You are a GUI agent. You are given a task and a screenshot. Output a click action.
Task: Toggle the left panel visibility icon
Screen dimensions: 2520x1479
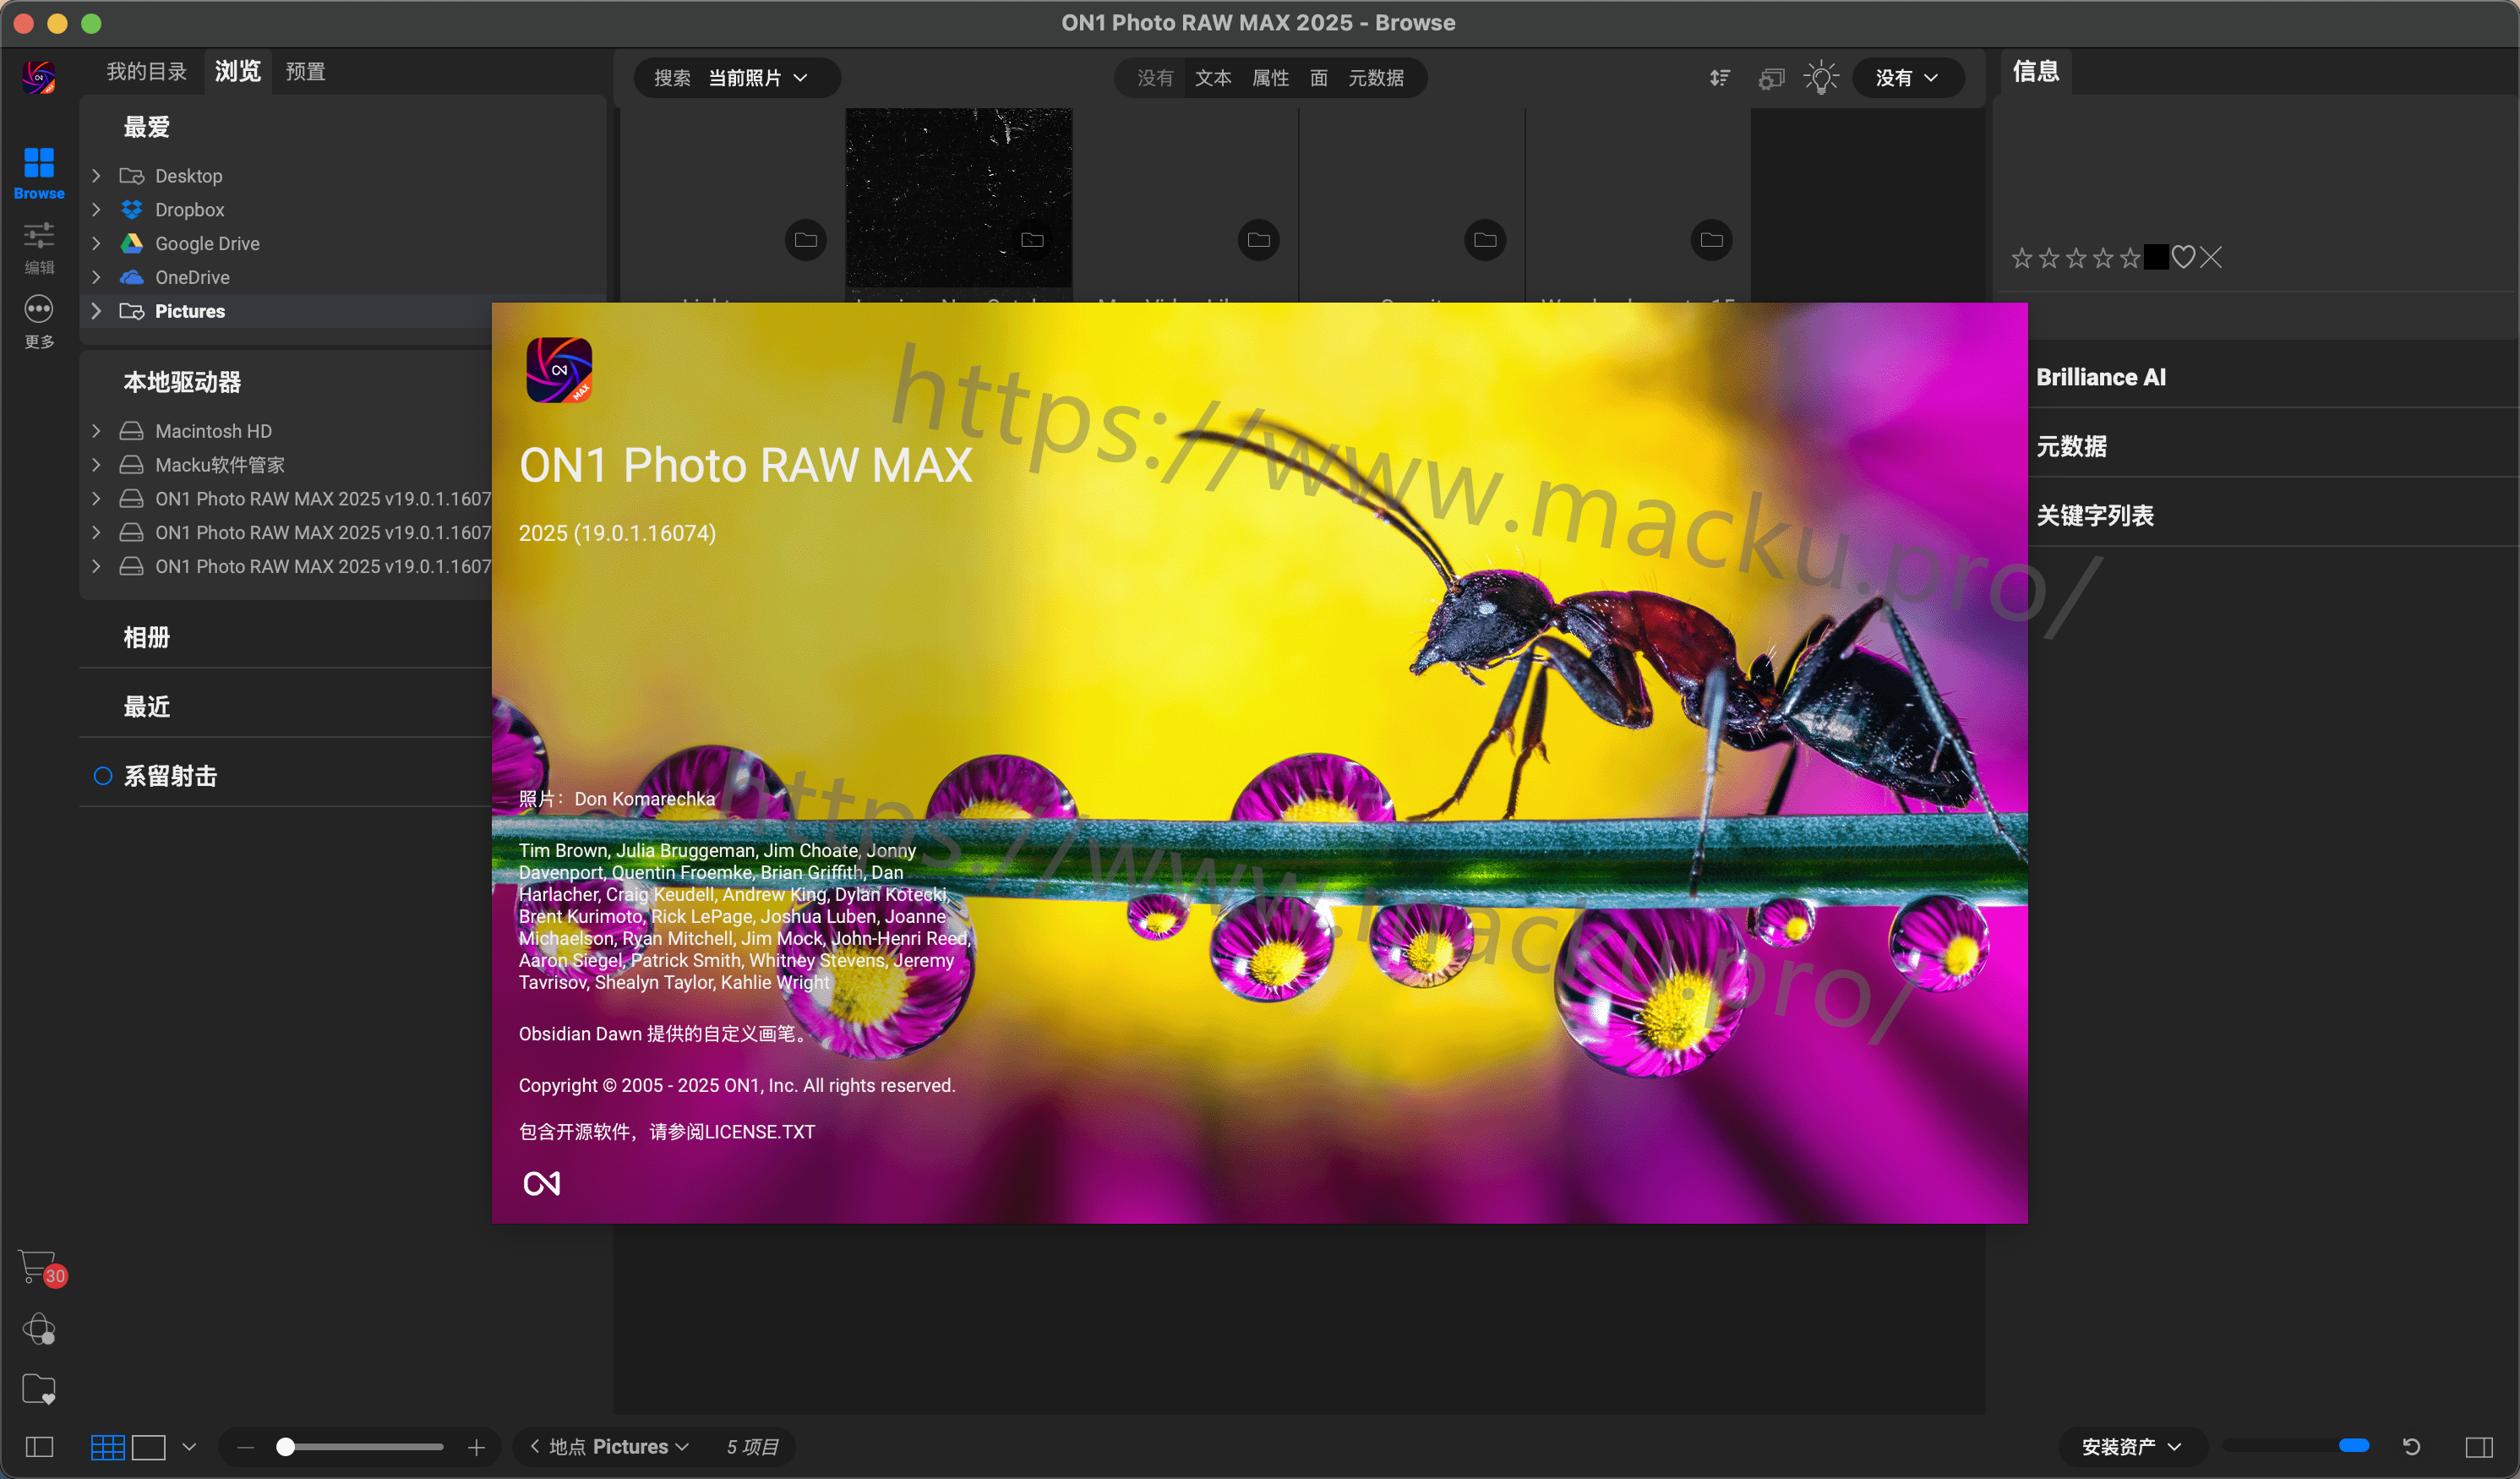tap(39, 1447)
